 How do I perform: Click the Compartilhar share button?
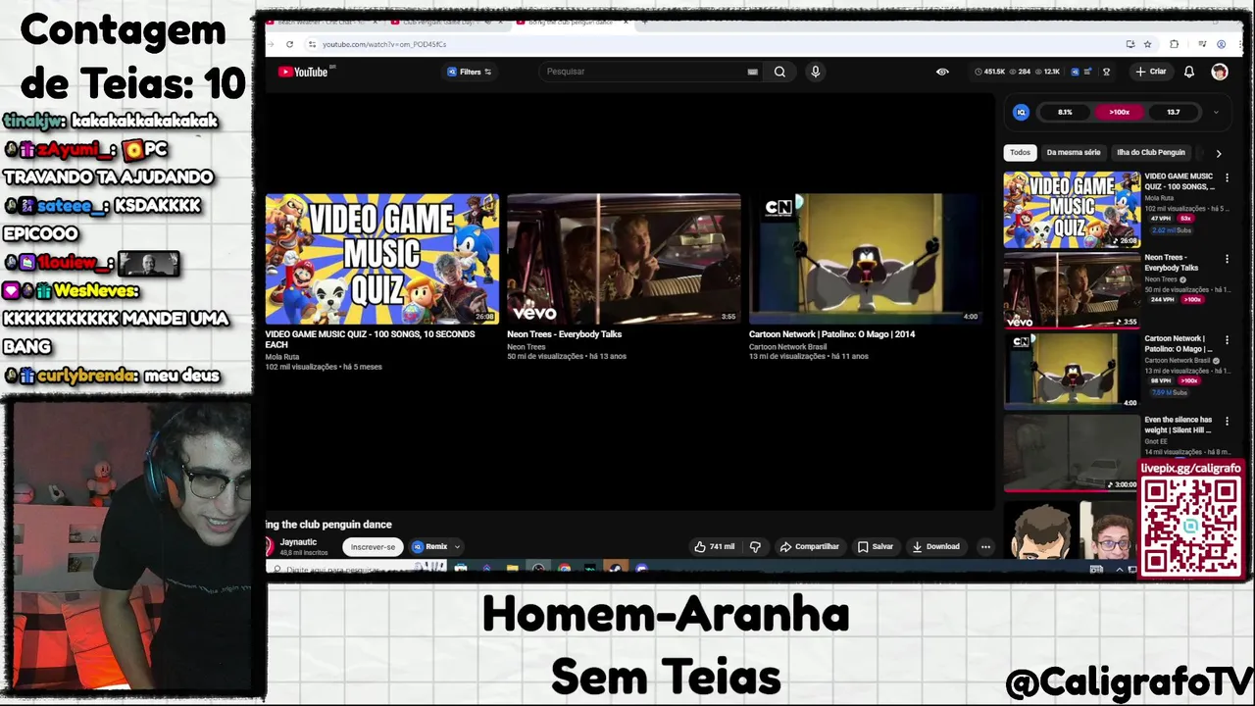click(x=809, y=547)
